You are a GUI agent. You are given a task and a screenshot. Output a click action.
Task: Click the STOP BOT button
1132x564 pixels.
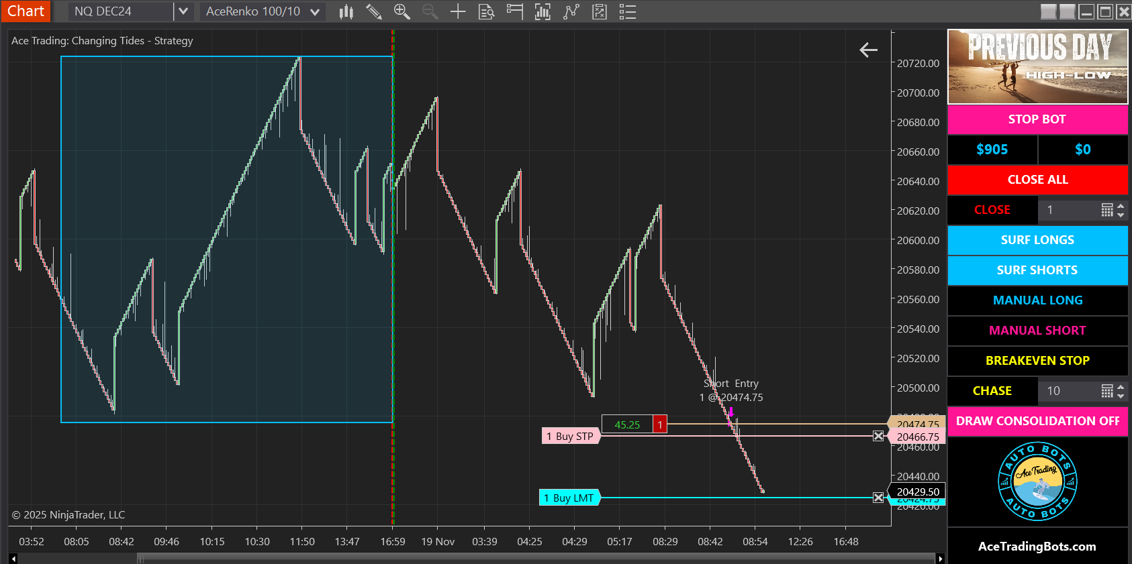pyautogui.click(x=1037, y=119)
